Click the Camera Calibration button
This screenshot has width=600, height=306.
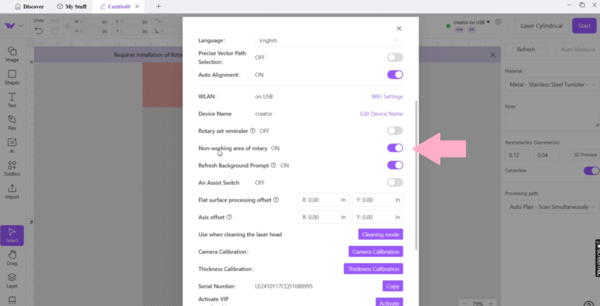(376, 252)
